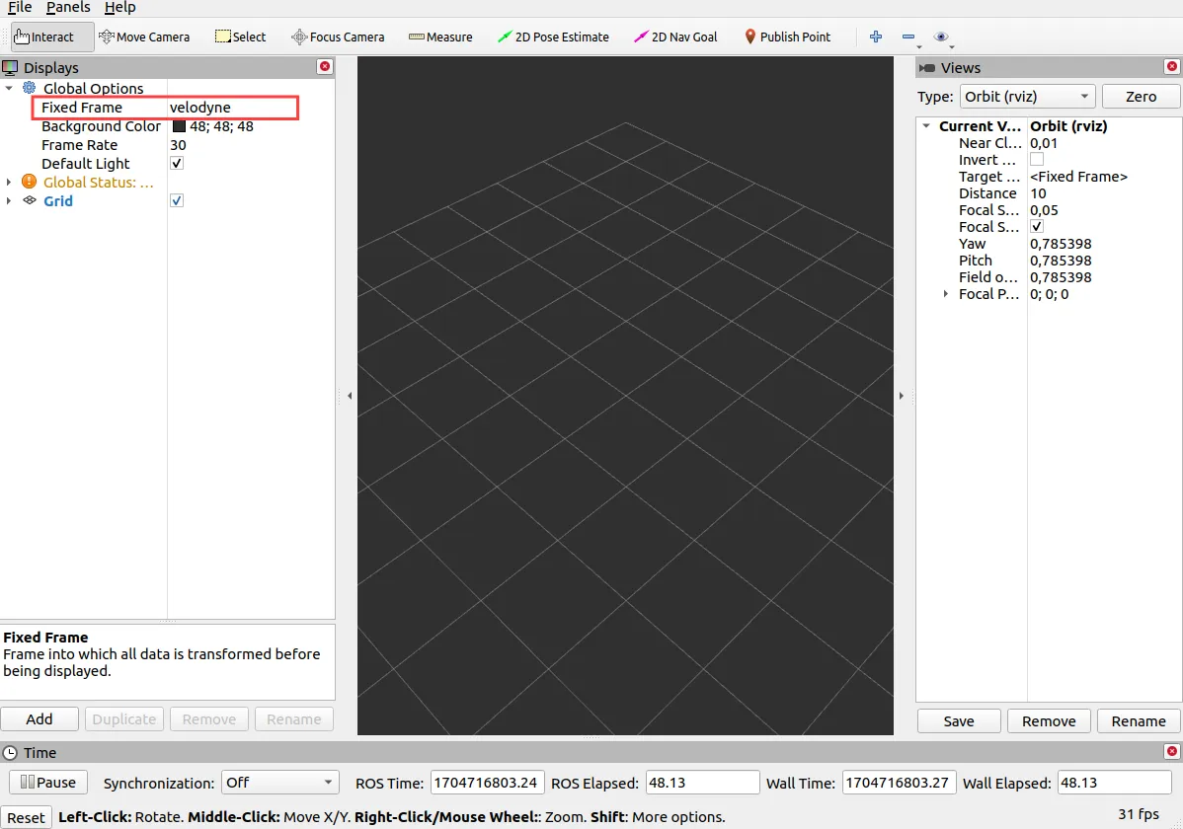Open the Synchronization dropdown

pyautogui.click(x=279, y=783)
